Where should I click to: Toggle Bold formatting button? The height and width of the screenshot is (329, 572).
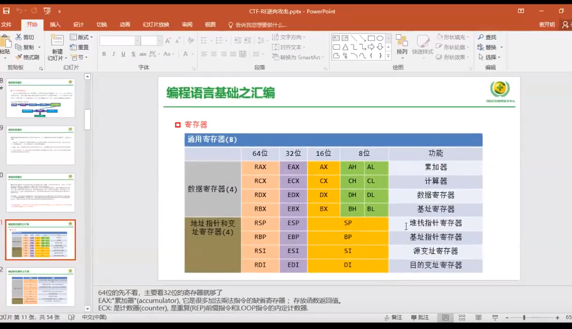[x=104, y=54]
